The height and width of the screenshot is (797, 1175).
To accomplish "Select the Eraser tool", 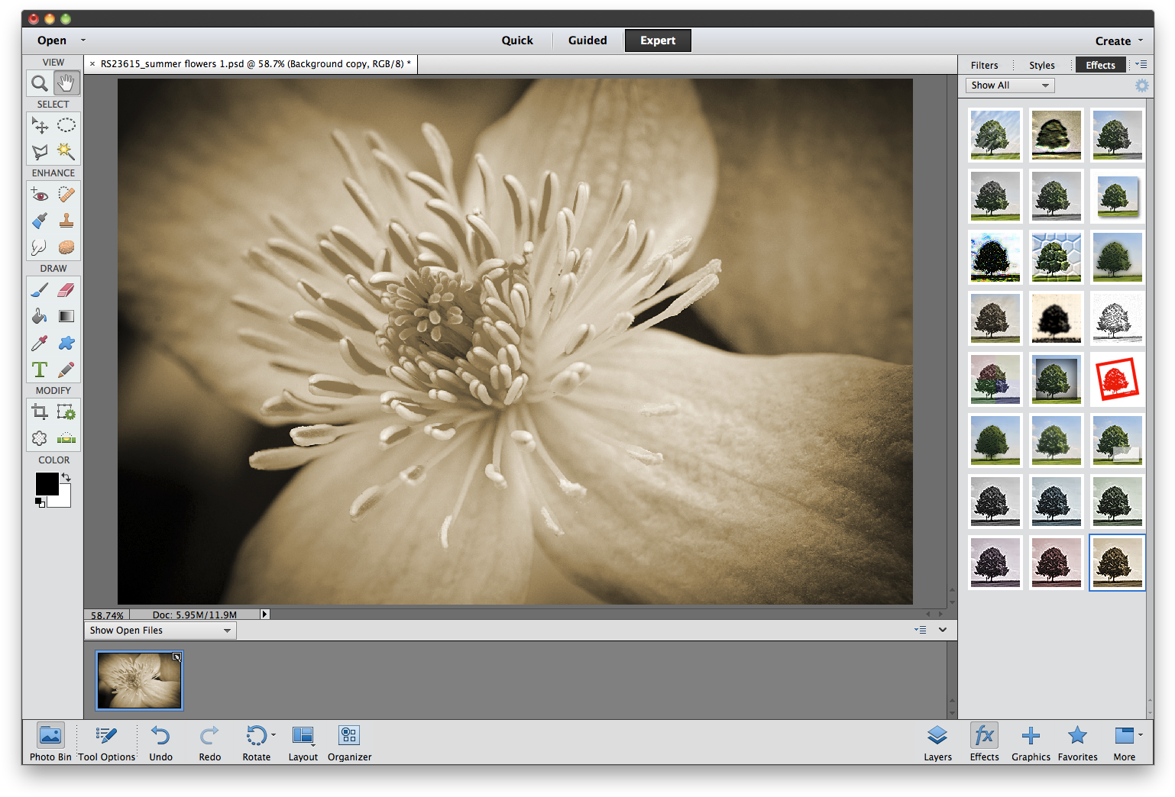I will pos(66,290).
